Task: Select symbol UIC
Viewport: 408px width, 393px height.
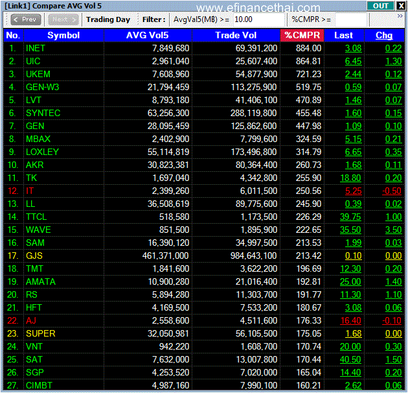Action: pos(33,61)
